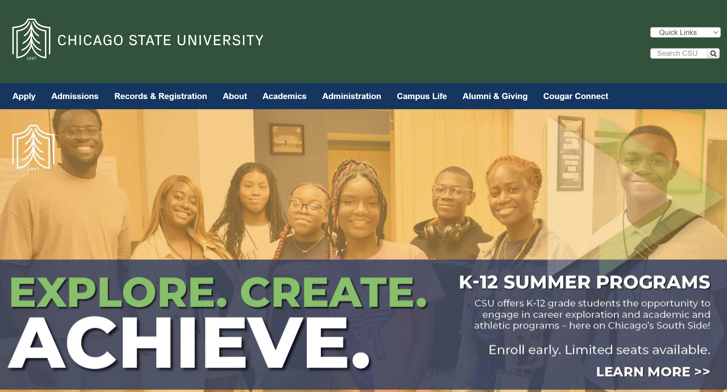
Task: Click the Chicago State University crest logo
Action: [31, 39]
